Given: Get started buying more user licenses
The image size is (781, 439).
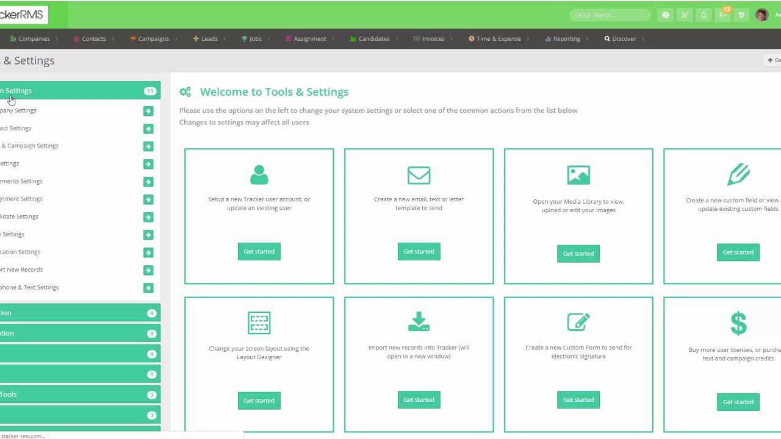Looking at the screenshot, I should (738, 402).
